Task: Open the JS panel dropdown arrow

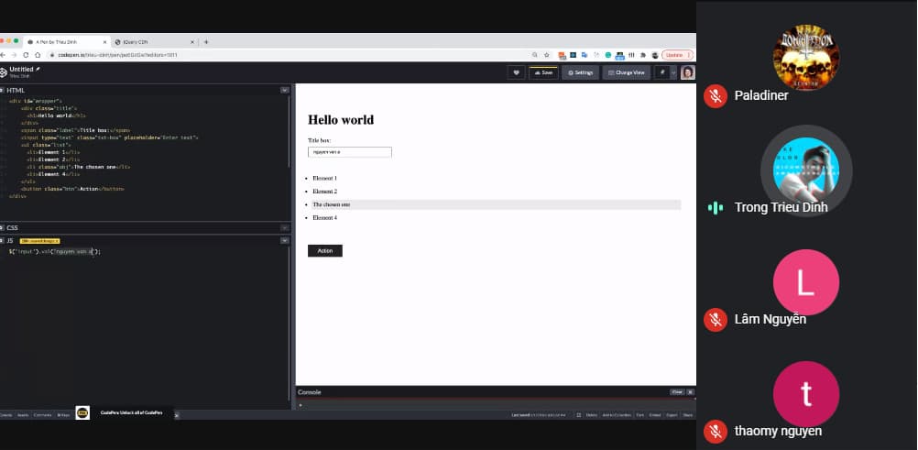Action: (285, 240)
